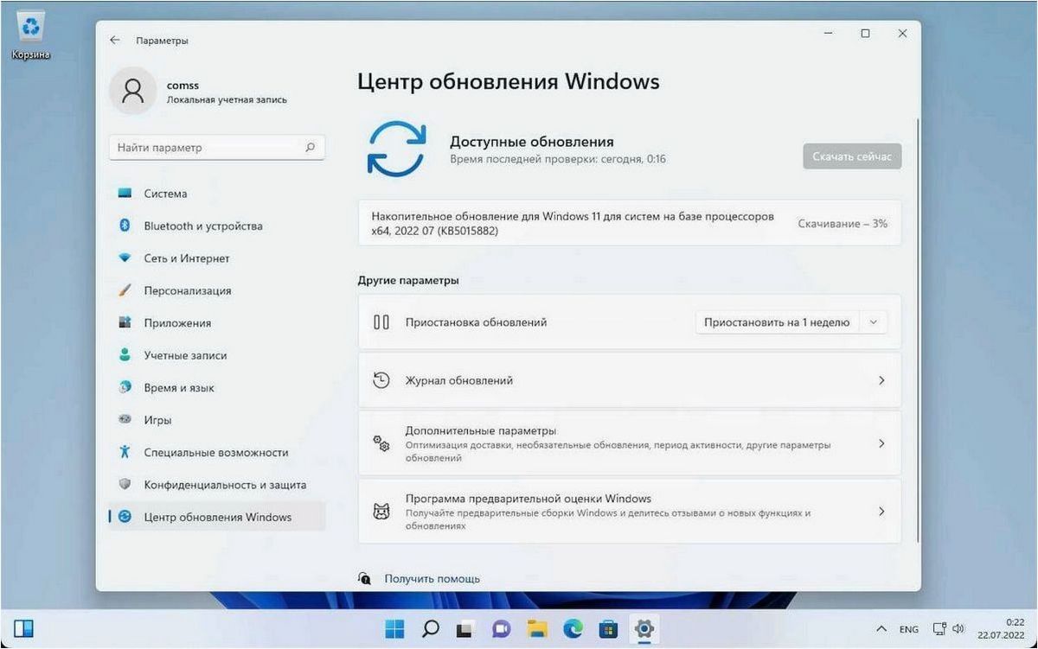This screenshot has width=1038, height=649.
Task: Select Приложения in the sidebar
Action: coord(217,323)
